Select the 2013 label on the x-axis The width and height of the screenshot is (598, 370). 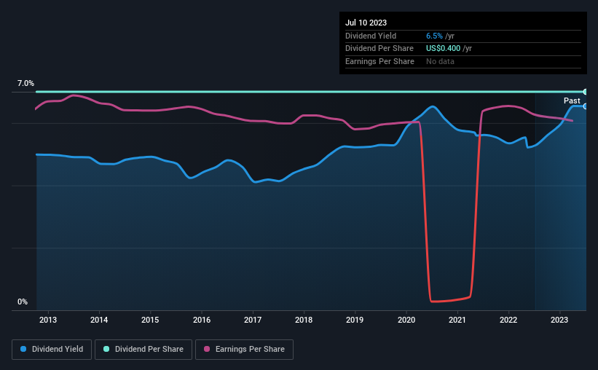(x=48, y=320)
